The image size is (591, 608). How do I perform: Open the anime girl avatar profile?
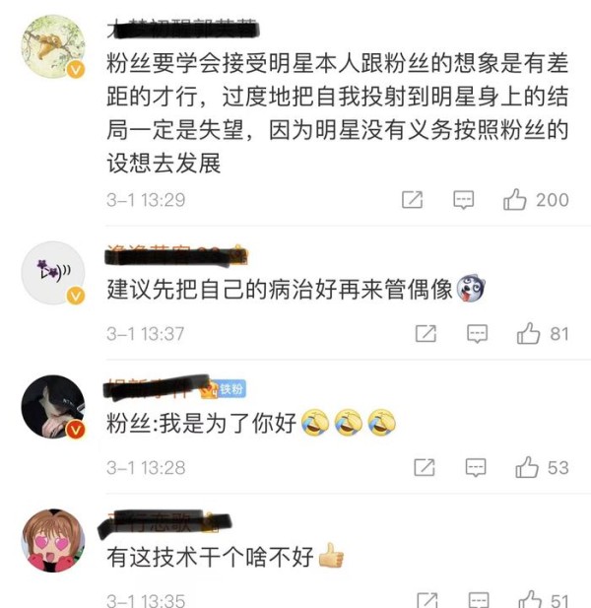[x=53, y=541]
